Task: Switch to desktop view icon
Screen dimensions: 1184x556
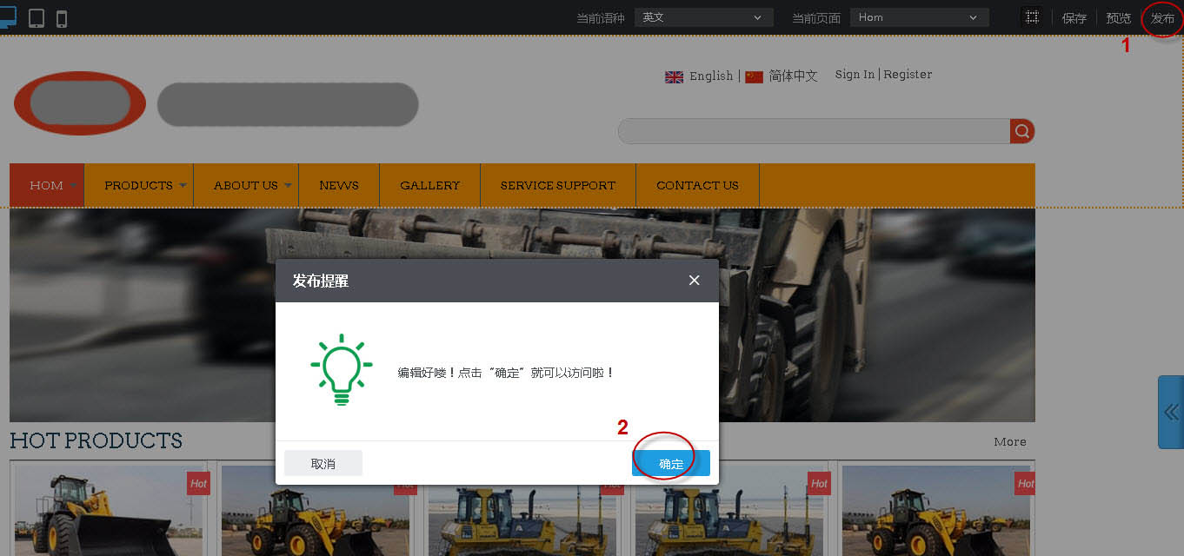Action: pos(7,17)
